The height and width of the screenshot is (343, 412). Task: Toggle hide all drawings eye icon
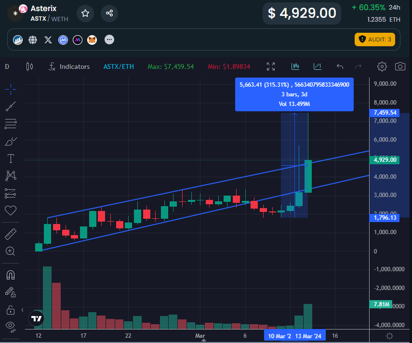pyautogui.click(x=11, y=327)
